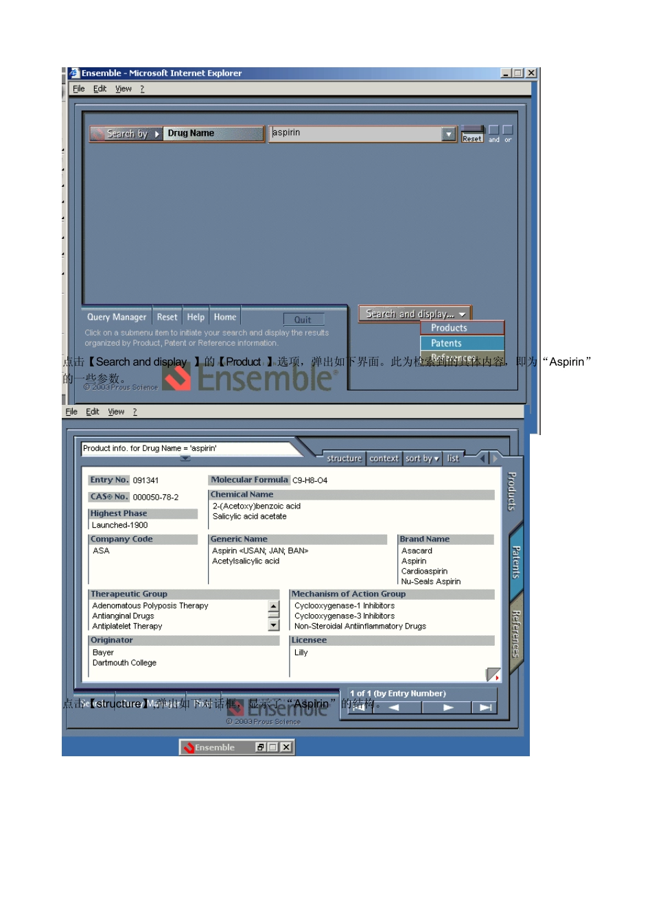The width and height of the screenshot is (652, 923).
Task: Click the Internet Explorer icon in title bar
Action: click(x=74, y=73)
